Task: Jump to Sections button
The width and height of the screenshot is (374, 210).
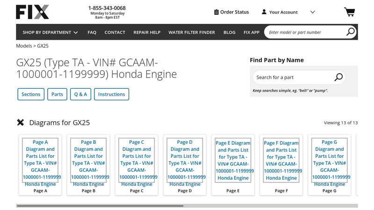Action: (x=31, y=94)
